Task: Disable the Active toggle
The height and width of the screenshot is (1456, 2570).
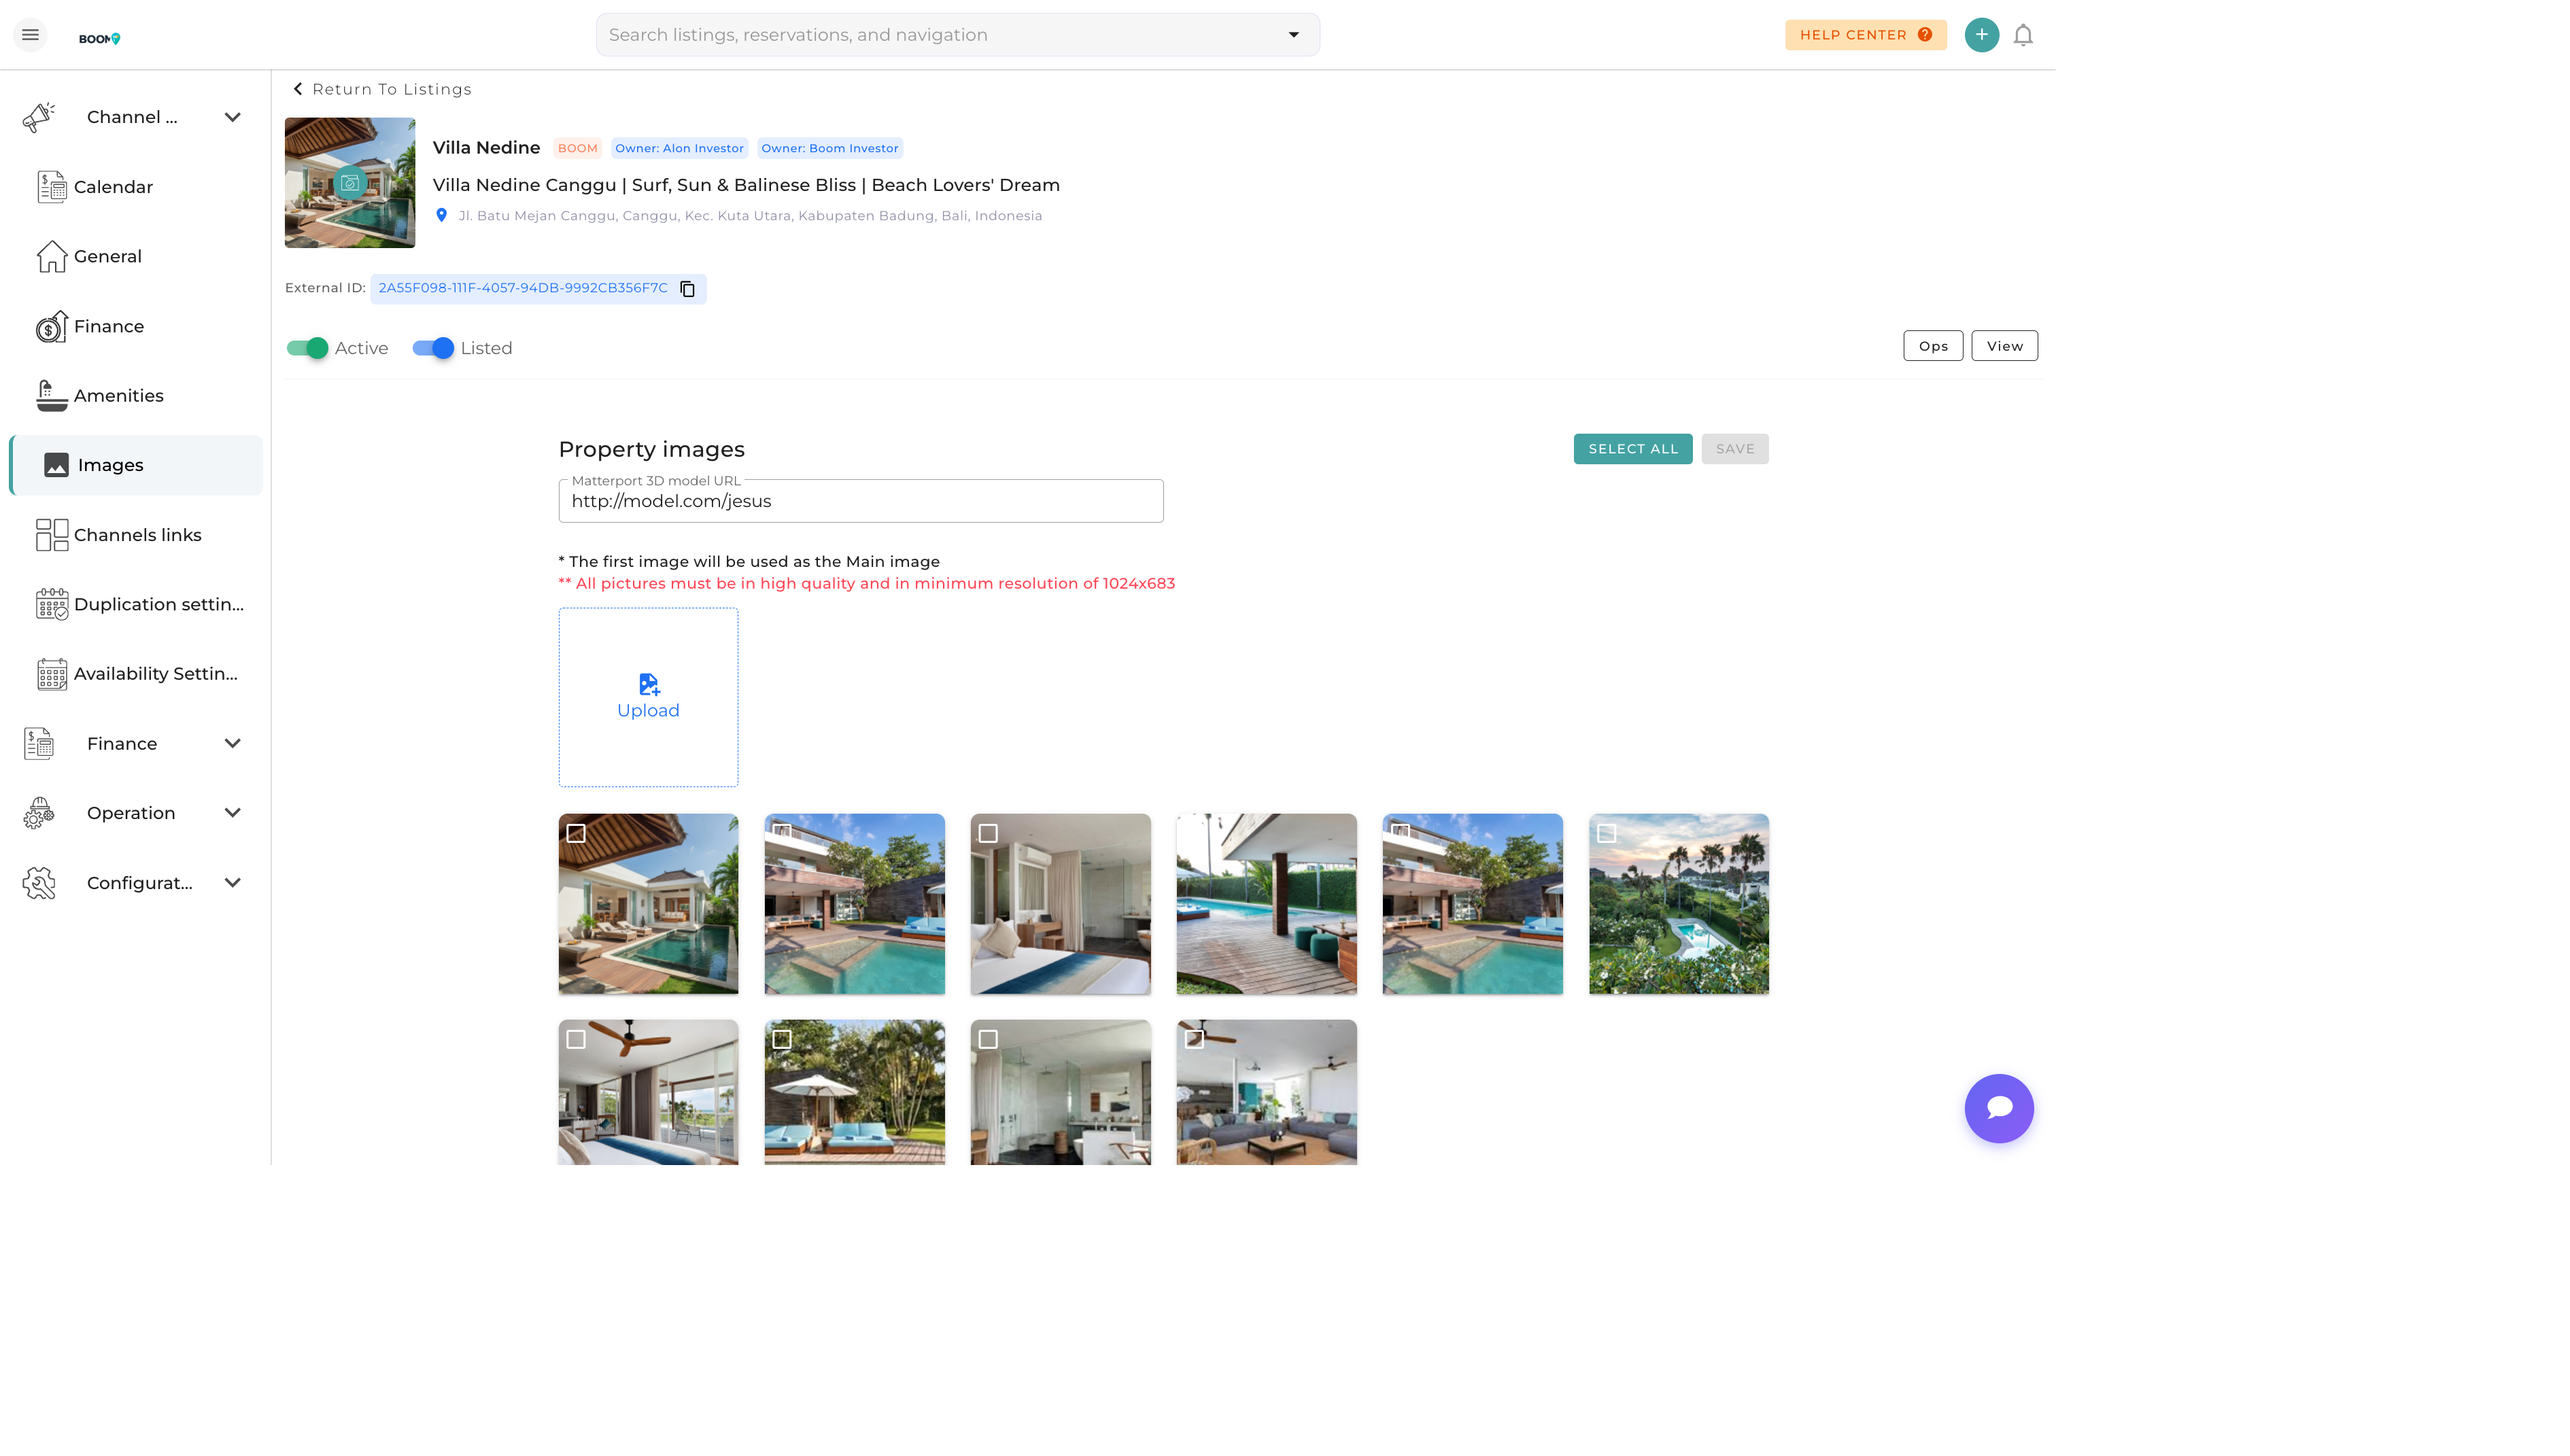Action: 307,348
